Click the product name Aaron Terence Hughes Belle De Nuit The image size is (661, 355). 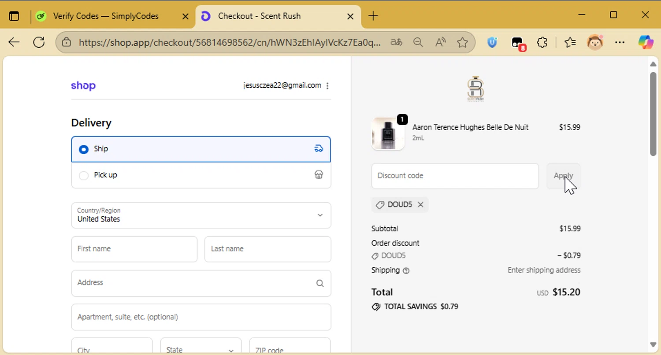pos(470,127)
